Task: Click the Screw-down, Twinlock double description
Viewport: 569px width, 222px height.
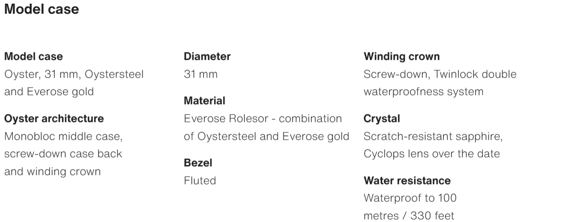Action: pyautogui.click(x=440, y=74)
